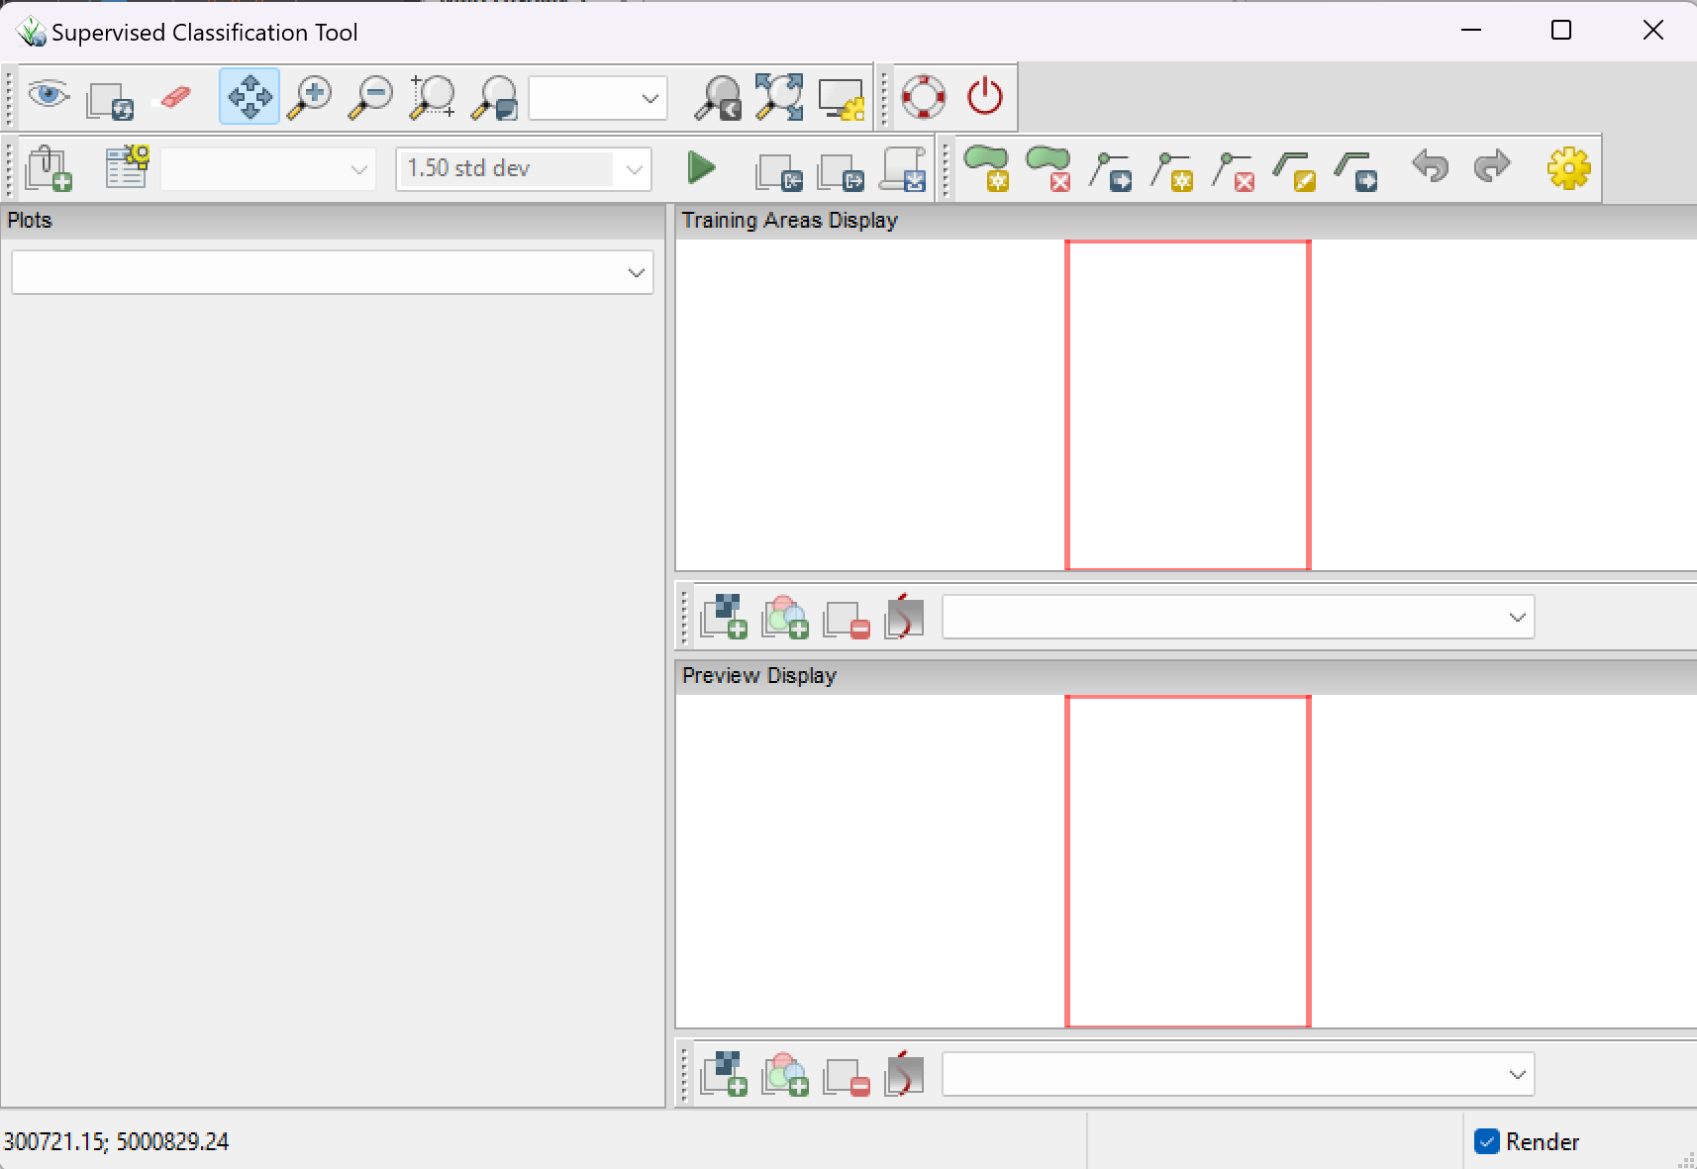Remove layer from Preview Display

847,1076
